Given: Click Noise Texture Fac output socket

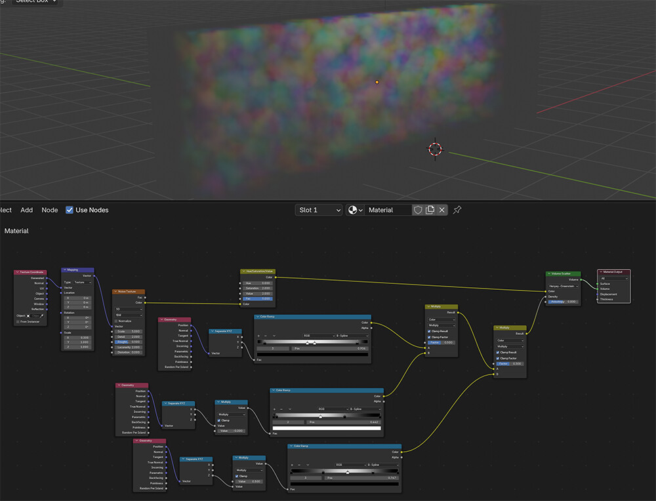Looking at the screenshot, I should 145,297.
